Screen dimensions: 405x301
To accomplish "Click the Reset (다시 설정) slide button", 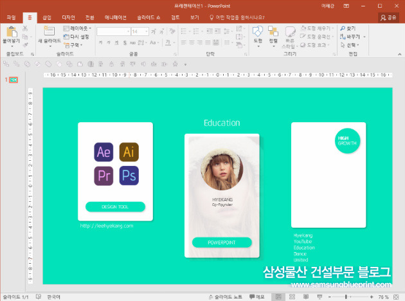I will click(76, 37).
